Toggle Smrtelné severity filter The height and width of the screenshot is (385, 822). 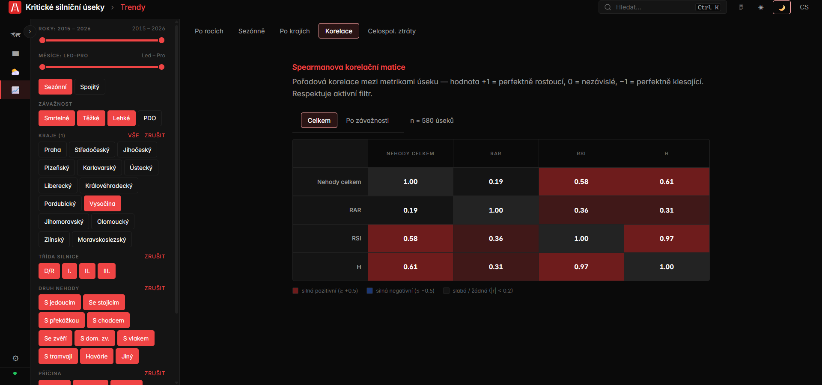pos(57,118)
